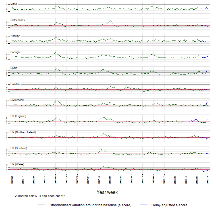Click the 2017-01 x-axis tick label
The image size is (216, 208).
pyautogui.click(x=56, y=180)
